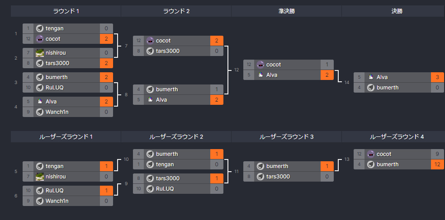This screenshot has width=445, height=220.
Task: Click cocot's avatar in Round 1 match 1
Action: click(39, 39)
